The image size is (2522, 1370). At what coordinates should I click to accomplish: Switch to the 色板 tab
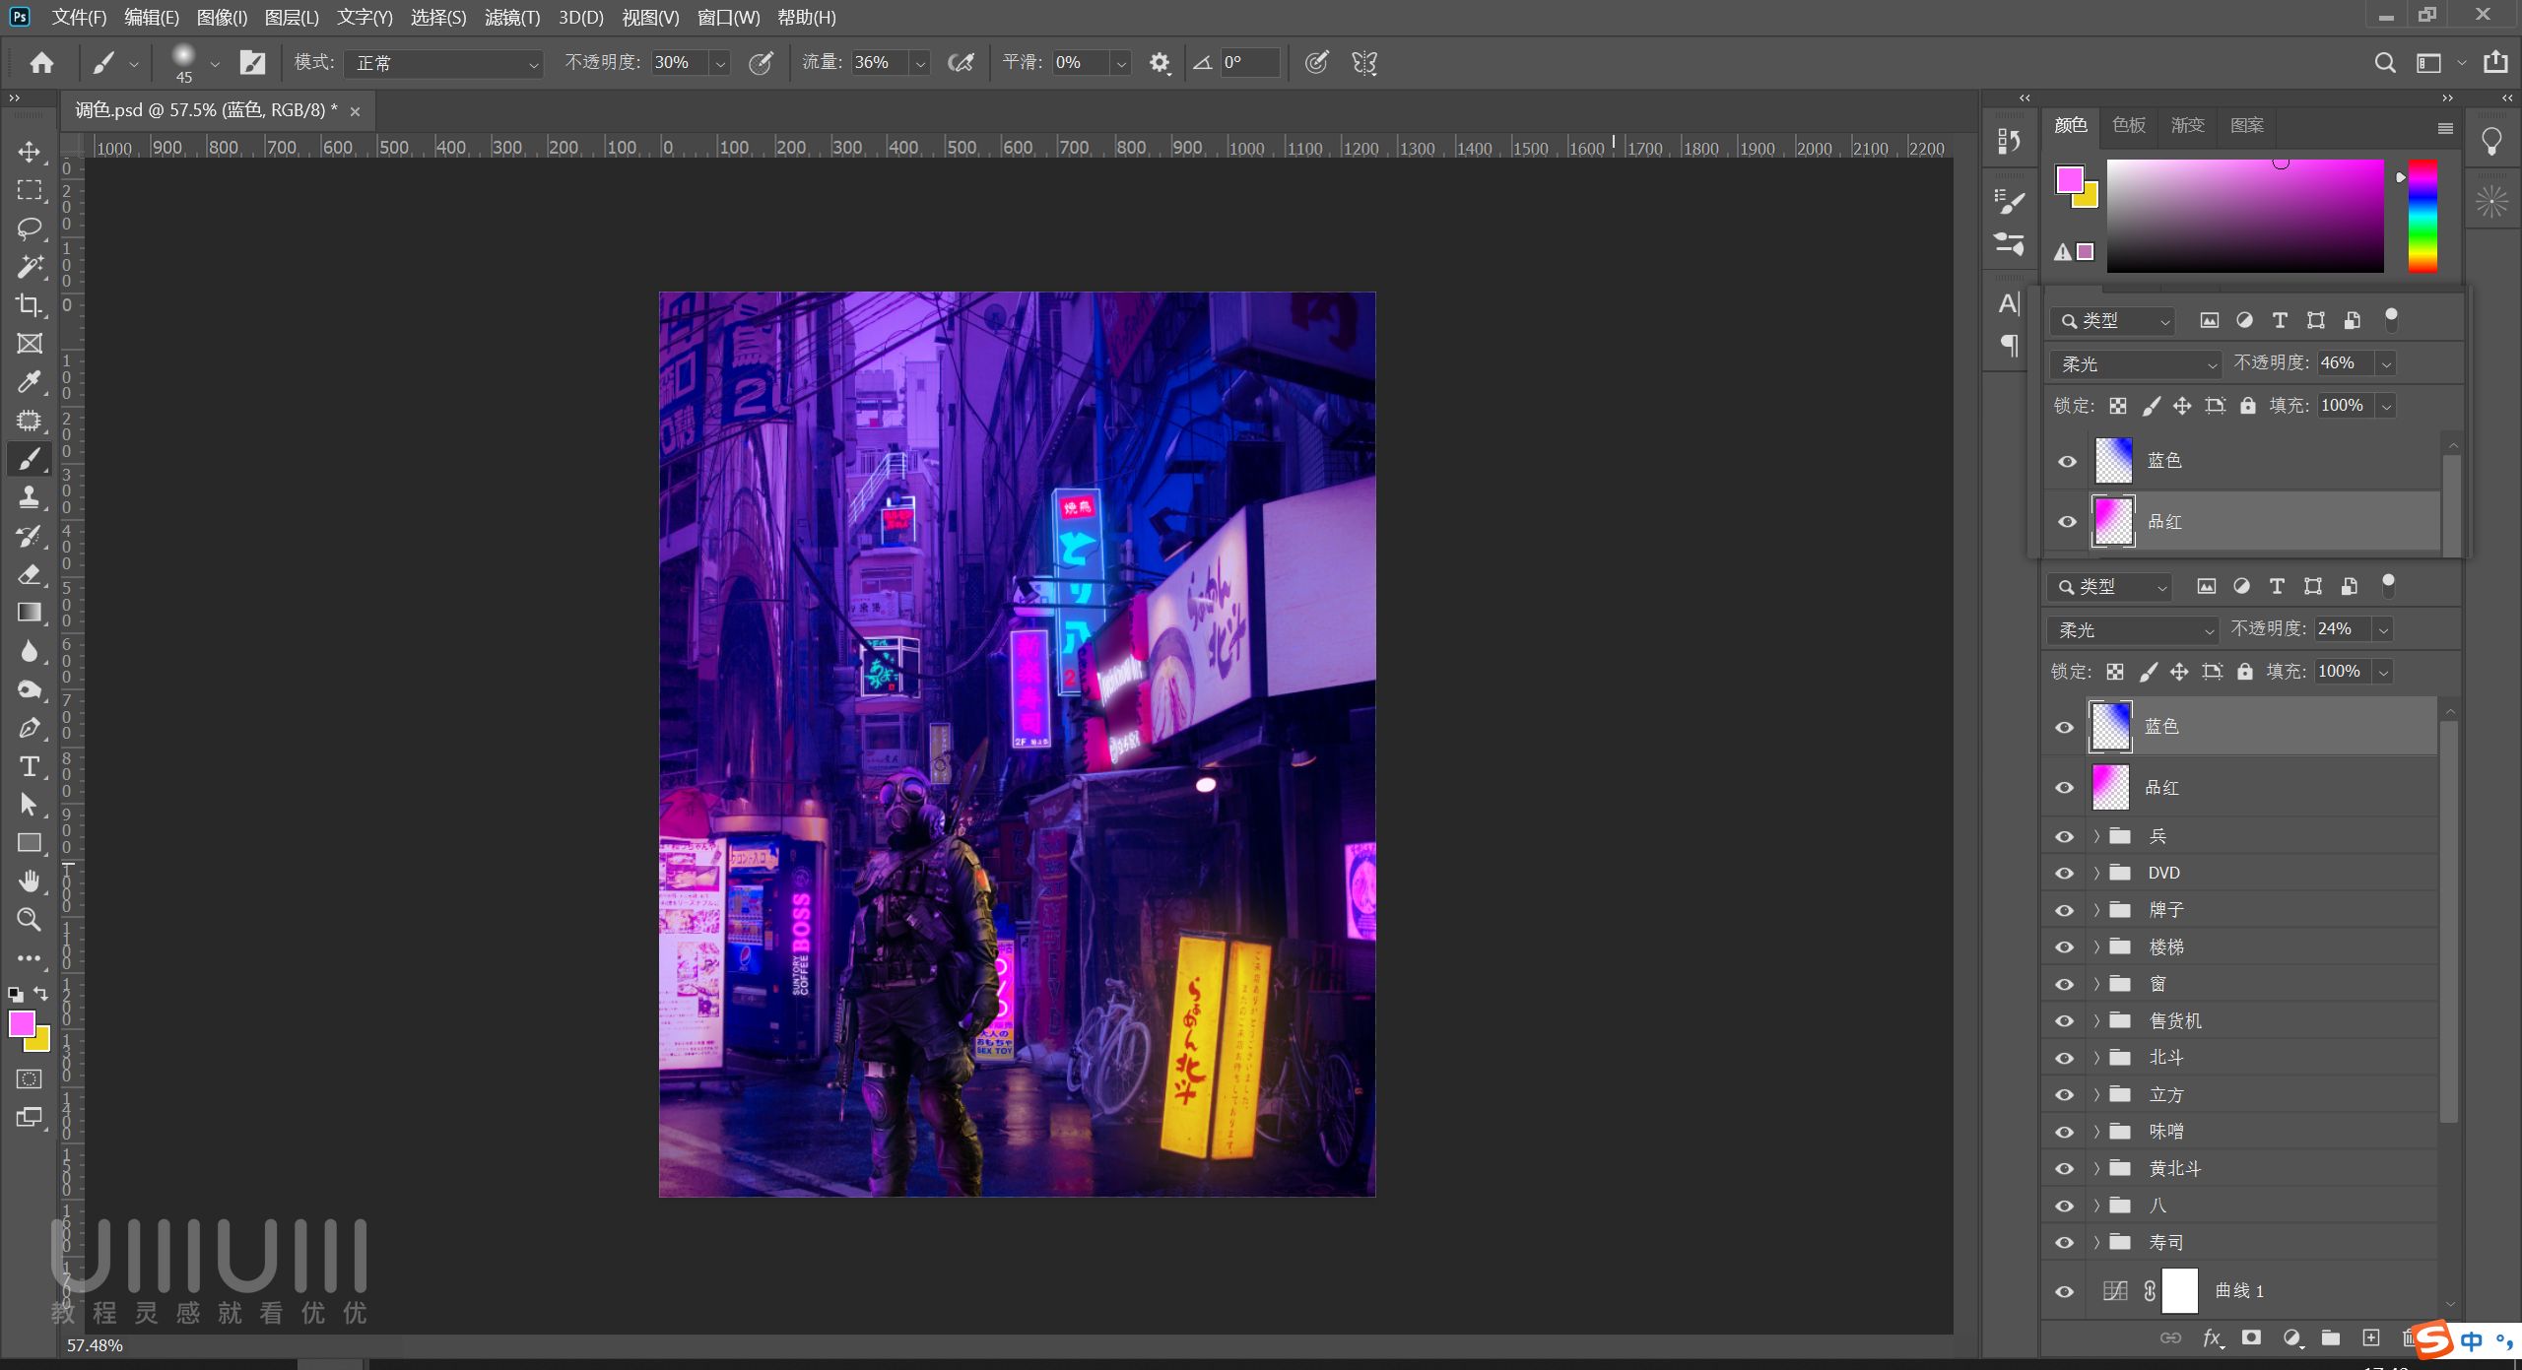pos(2128,125)
